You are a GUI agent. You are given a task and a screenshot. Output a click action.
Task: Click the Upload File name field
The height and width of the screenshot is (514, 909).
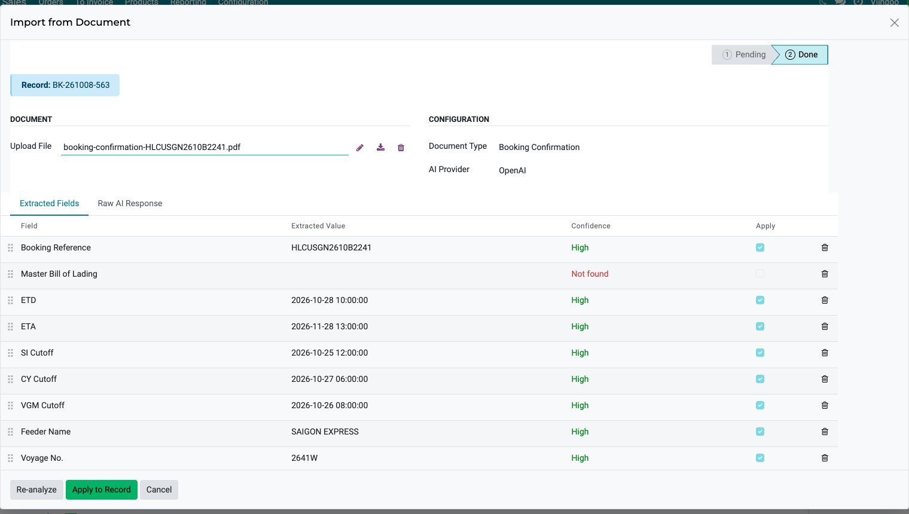click(205, 147)
